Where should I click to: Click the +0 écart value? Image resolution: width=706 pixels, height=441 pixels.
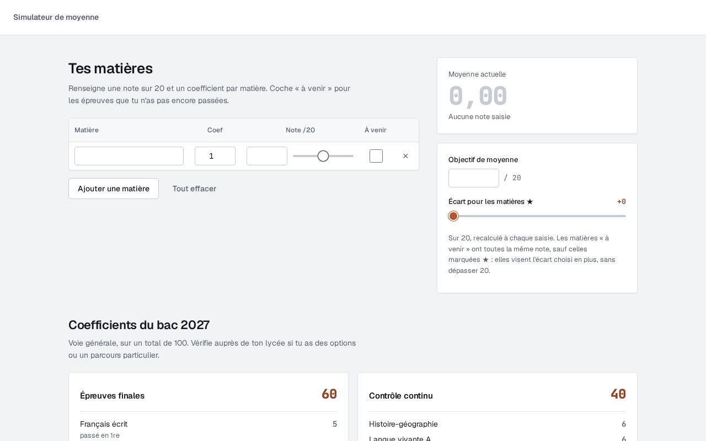(x=622, y=202)
